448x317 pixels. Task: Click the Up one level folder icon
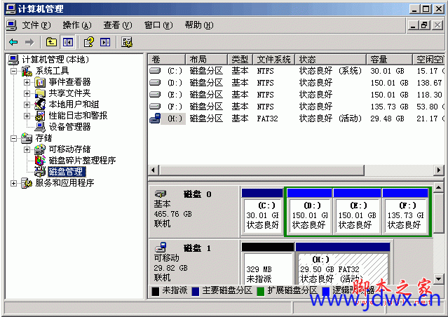click(51, 42)
